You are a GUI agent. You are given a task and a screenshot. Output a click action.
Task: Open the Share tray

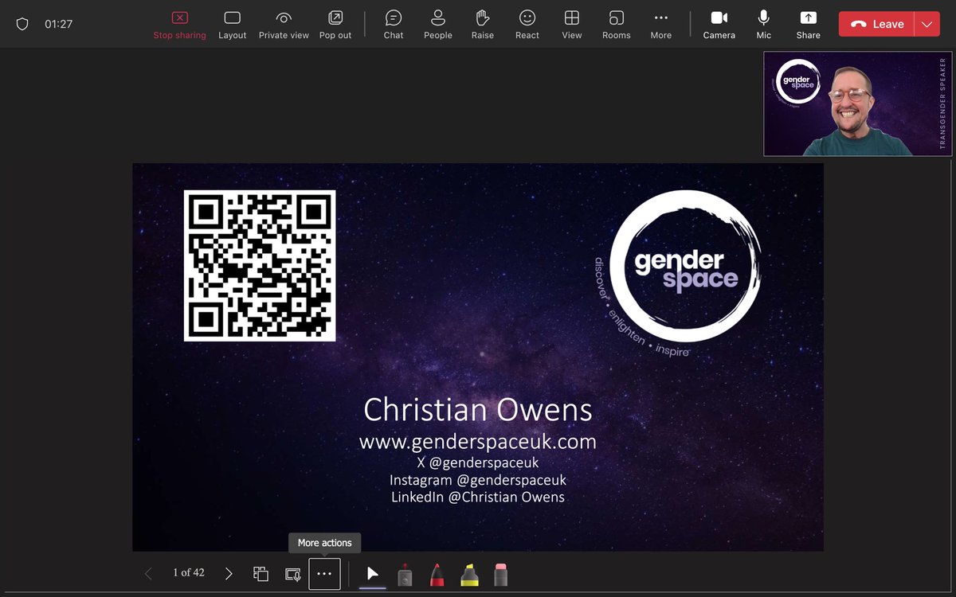pos(809,25)
